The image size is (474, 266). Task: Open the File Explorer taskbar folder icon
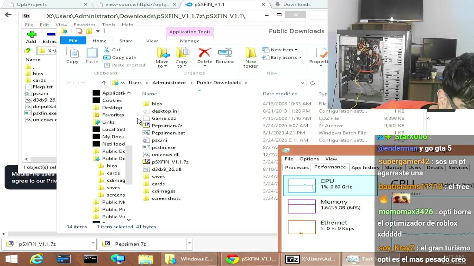(x=145, y=259)
